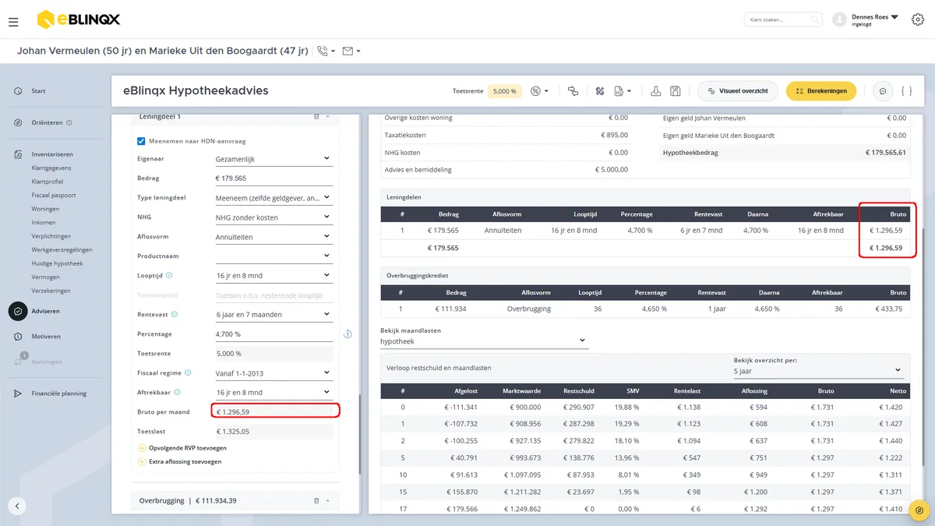The height and width of the screenshot is (526, 935).
Task: Open the hamburger navigation menu
Action: pos(13,23)
